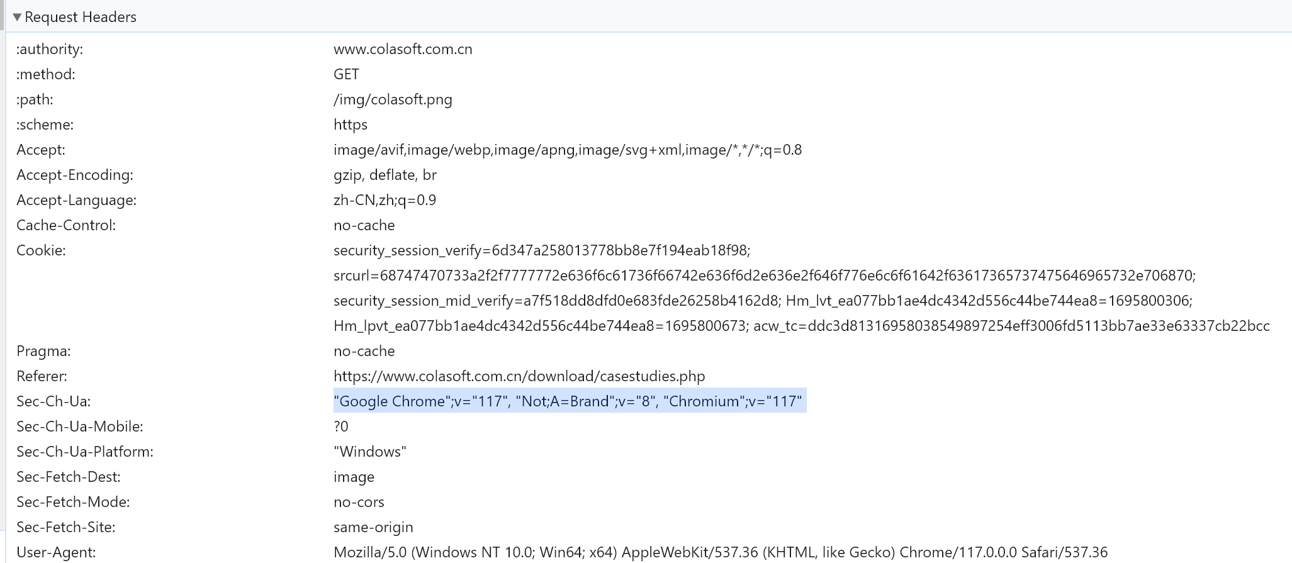1292x563 pixels.
Task: Click the Sec-Ch-Ua-Platform "Windows" value
Action: (x=369, y=452)
